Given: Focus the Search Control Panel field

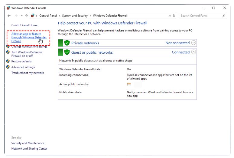Looking at the screenshot, I should (203, 16).
